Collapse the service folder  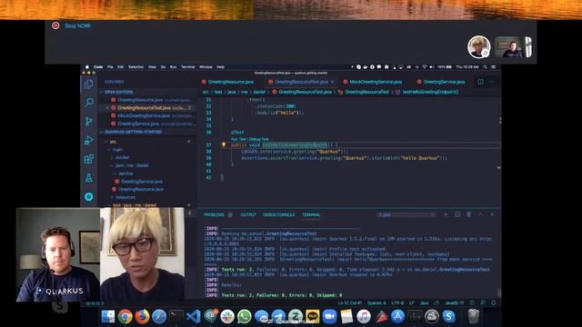(x=125, y=173)
